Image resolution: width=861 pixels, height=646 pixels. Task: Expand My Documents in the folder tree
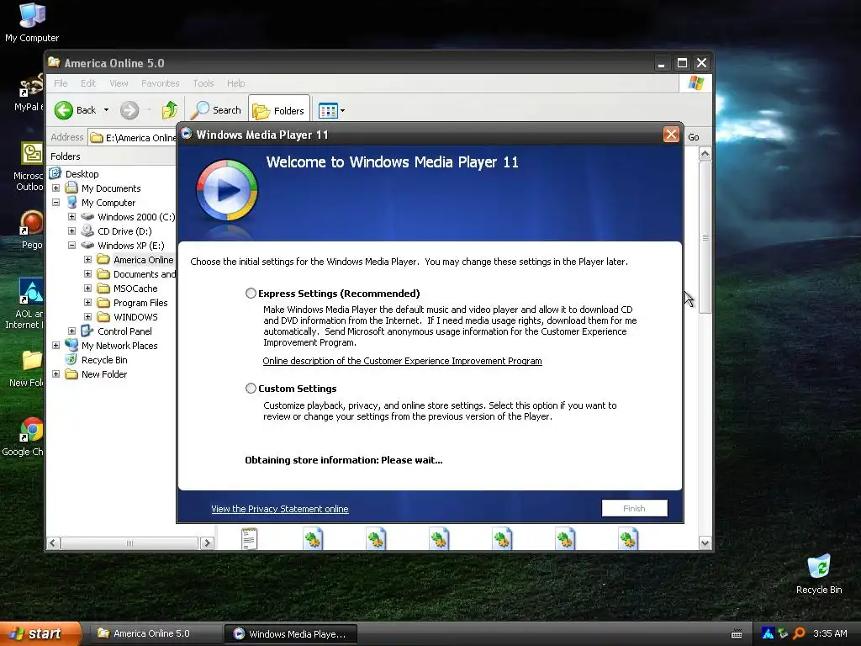point(55,188)
